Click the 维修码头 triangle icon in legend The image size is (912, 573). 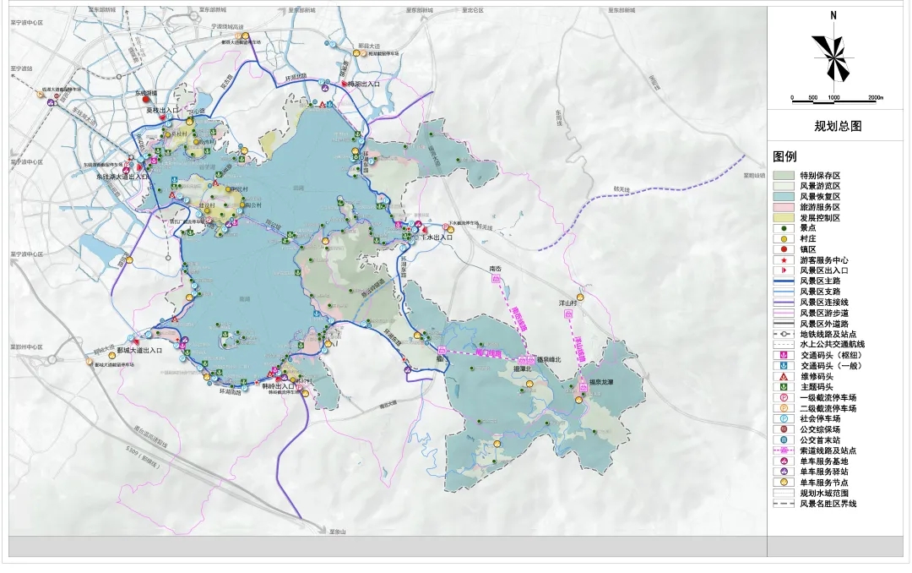pos(785,376)
